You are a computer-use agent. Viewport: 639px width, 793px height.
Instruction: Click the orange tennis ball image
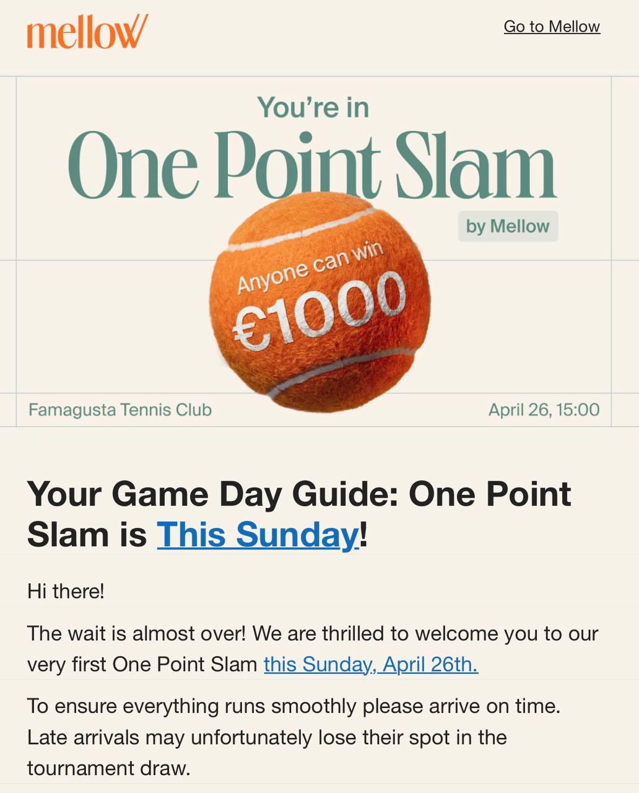[x=319, y=366]
